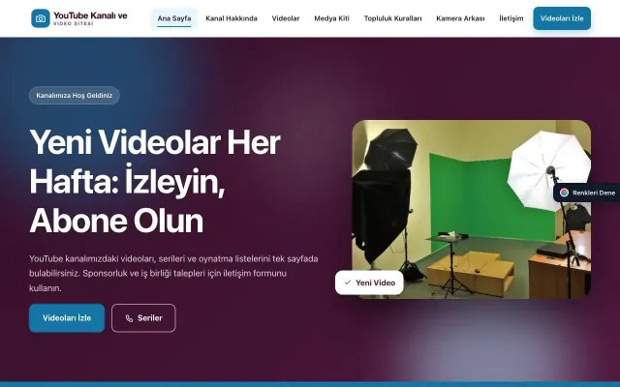Click the header Videoları İzle button
620x387 pixels.
point(562,18)
